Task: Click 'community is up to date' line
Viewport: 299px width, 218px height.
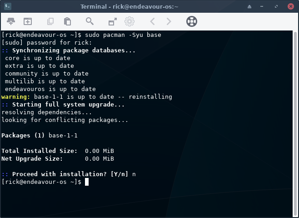Action: (x=47, y=74)
